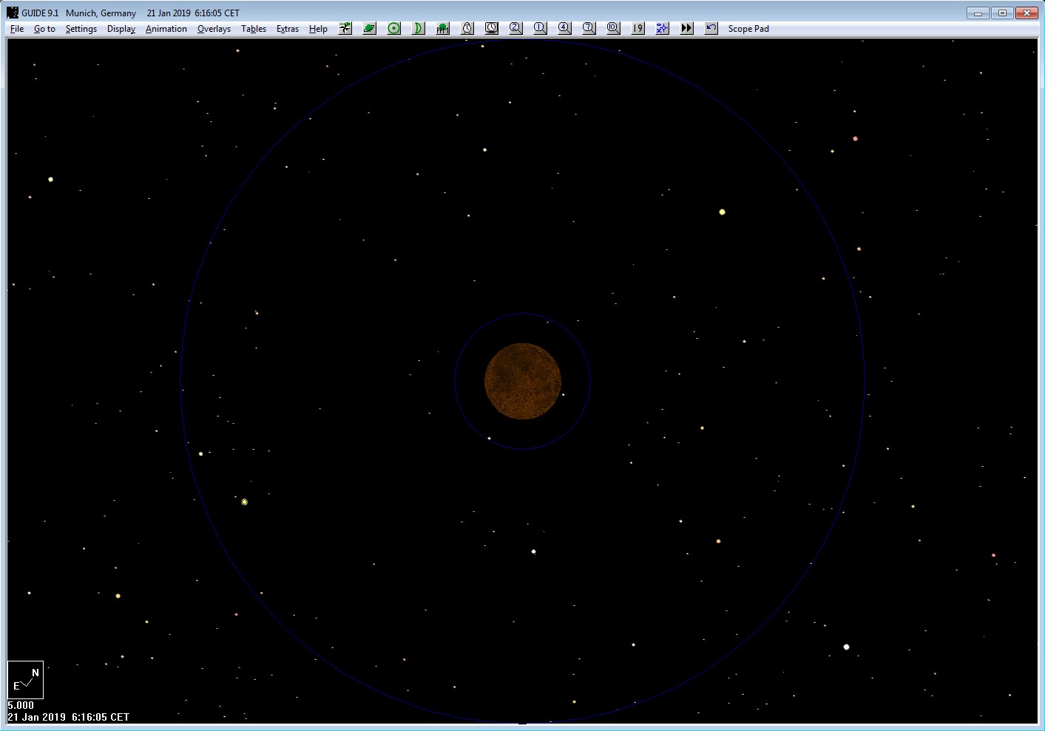
Task: Click the green crescent Moon icon
Action: [x=419, y=28]
